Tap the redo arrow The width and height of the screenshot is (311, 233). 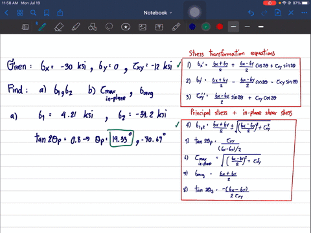264,13
